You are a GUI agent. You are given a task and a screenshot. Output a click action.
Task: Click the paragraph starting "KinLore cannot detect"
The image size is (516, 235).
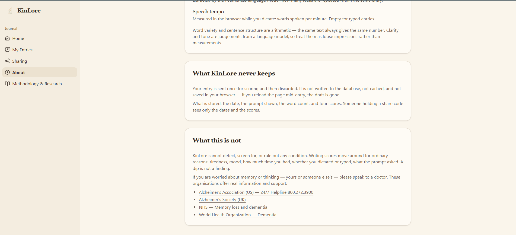pos(298,162)
